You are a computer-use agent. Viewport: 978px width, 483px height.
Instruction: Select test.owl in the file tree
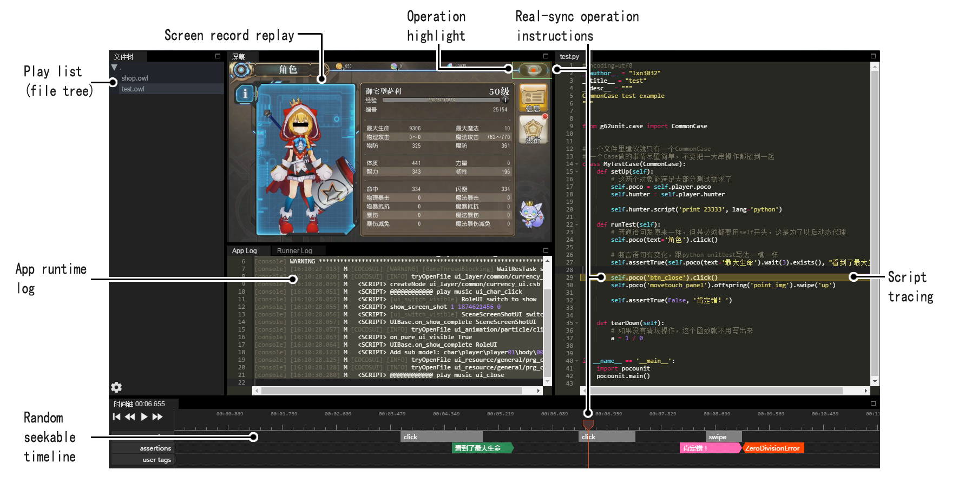(133, 89)
